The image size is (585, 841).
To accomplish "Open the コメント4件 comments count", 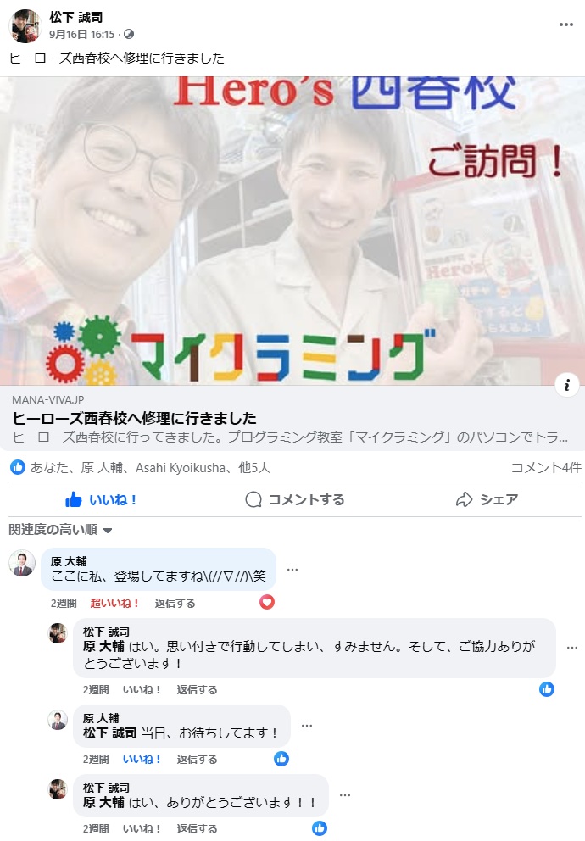I will click(x=546, y=468).
